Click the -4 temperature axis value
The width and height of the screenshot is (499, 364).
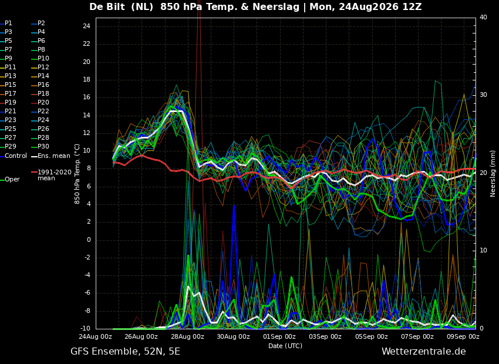pos(87,275)
